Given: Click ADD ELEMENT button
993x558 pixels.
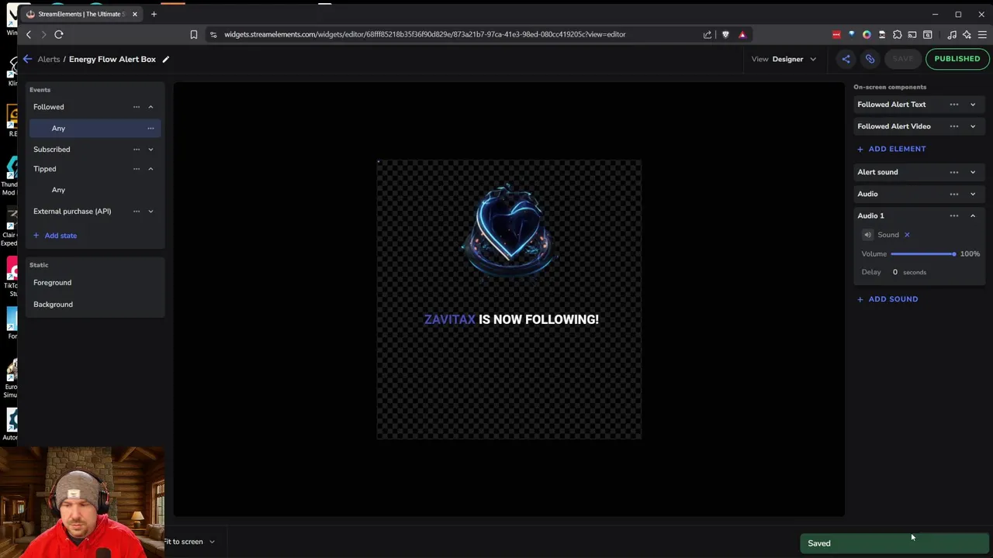Looking at the screenshot, I should click(891, 149).
